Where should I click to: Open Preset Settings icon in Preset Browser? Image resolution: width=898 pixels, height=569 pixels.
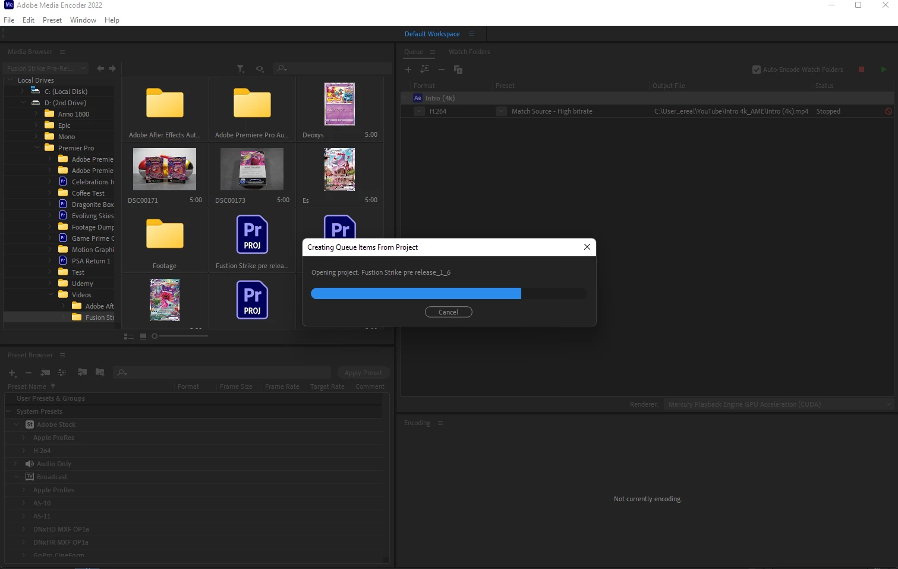(62, 373)
